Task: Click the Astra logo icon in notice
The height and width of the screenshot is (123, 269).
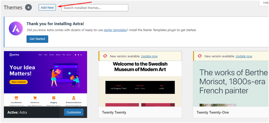Action: (16, 29)
